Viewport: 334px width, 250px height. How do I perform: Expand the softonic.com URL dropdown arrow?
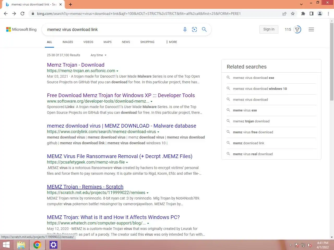117,71
